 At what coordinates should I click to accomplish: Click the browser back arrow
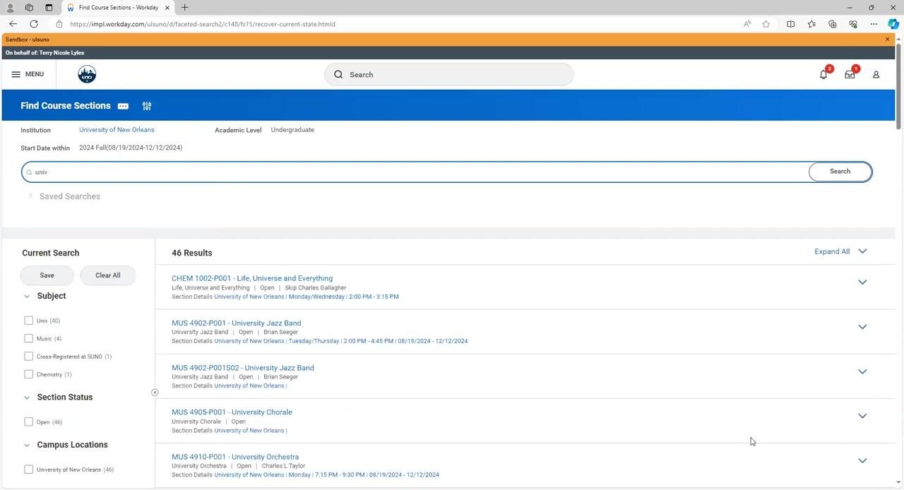tap(13, 24)
